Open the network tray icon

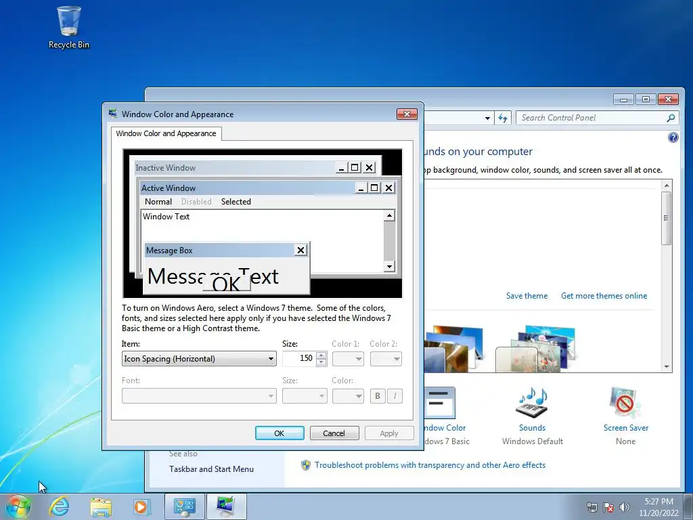(591, 507)
